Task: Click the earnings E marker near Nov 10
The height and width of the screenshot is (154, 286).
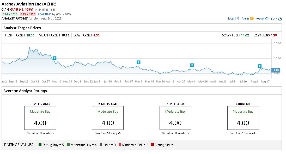Action: (54, 58)
